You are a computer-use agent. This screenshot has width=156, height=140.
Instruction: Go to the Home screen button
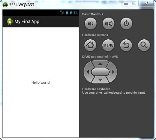click(x=90, y=45)
